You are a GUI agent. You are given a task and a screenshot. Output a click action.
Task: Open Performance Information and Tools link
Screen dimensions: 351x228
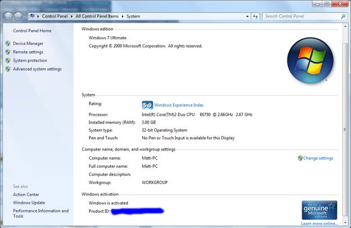(41, 213)
